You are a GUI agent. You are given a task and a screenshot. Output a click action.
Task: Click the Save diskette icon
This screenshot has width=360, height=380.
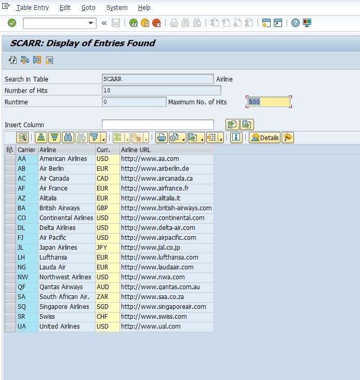[116, 23]
